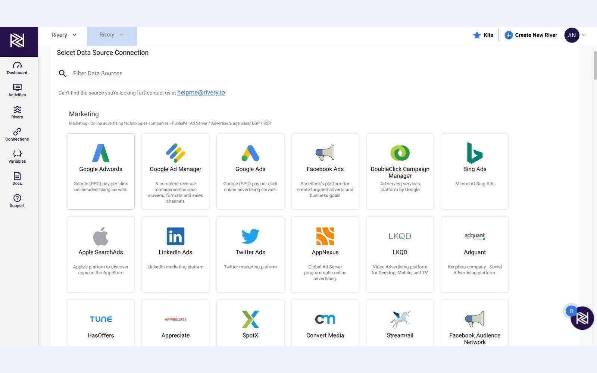Go to Rivers in the sidebar

point(17,112)
